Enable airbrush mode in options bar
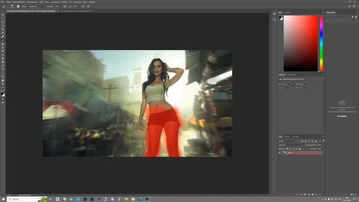The height and width of the screenshot is (202, 359). click(x=83, y=6)
